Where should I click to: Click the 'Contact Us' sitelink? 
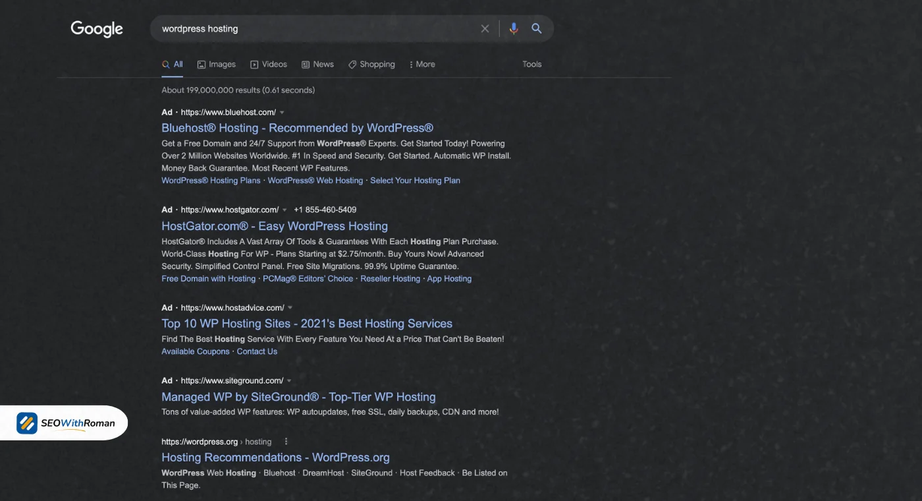click(x=257, y=352)
